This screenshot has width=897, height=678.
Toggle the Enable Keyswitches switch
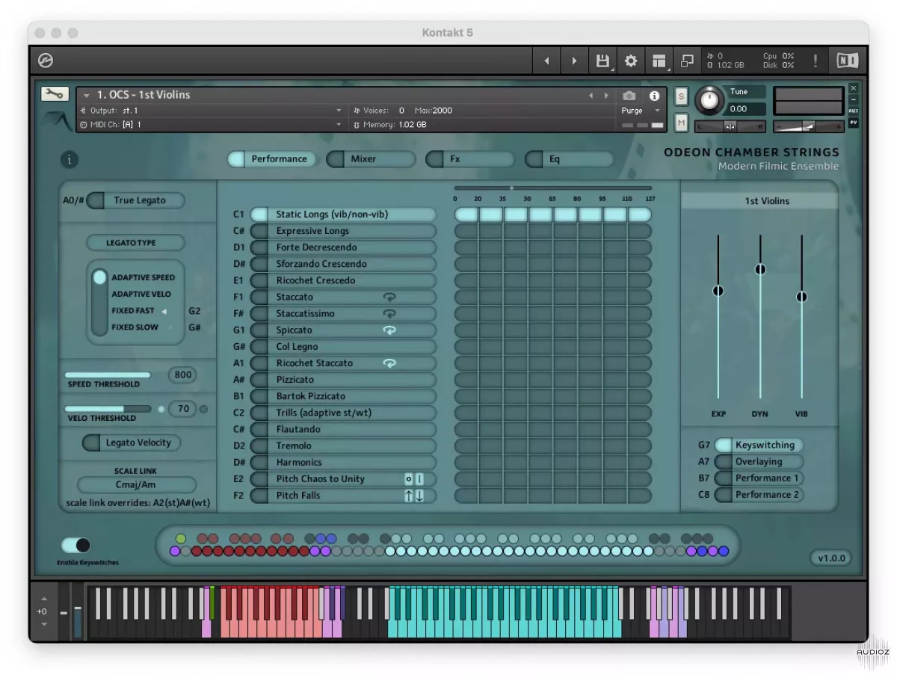(x=76, y=545)
